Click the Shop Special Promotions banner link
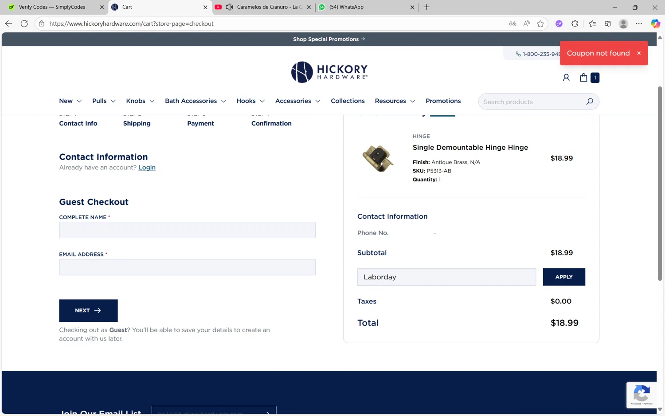 coord(329,39)
